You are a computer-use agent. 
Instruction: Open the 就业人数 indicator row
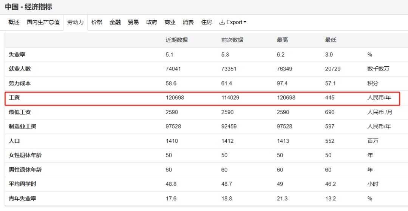click(x=20, y=69)
